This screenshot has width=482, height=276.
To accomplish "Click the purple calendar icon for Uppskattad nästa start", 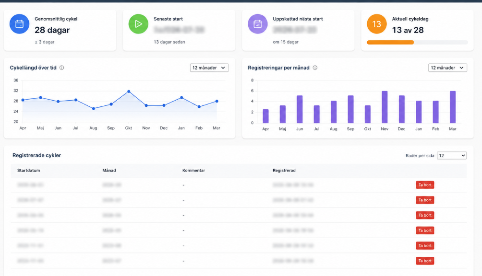I will 258,24.
